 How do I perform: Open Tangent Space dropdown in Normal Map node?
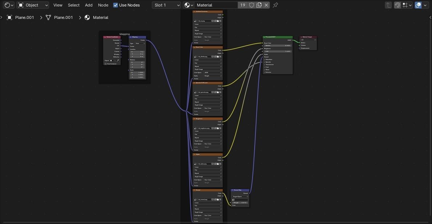[x=240, y=196]
